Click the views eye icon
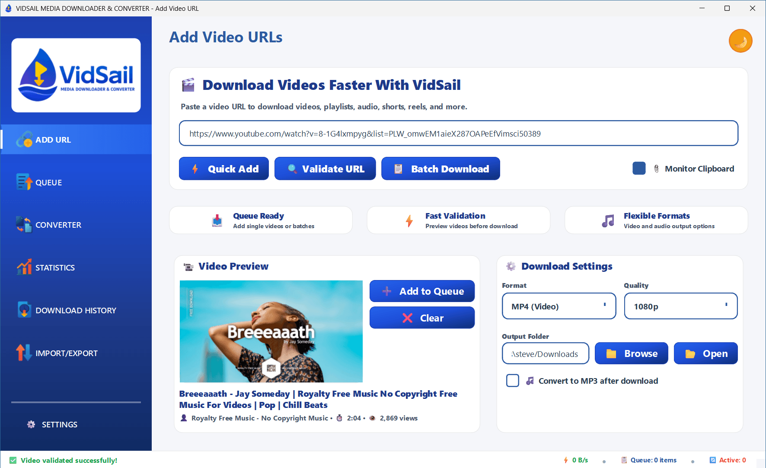This screenshot has height=468, width=766. tap(373, 418)
